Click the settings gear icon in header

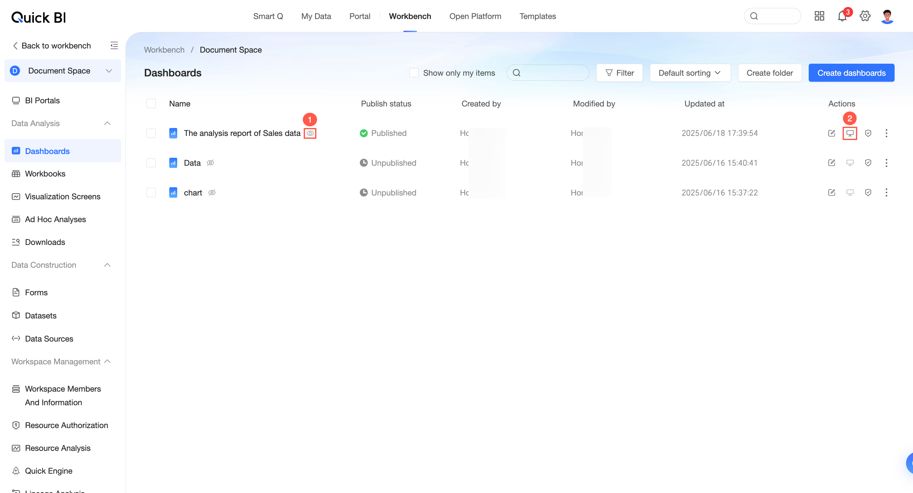(x=865, y=16)
